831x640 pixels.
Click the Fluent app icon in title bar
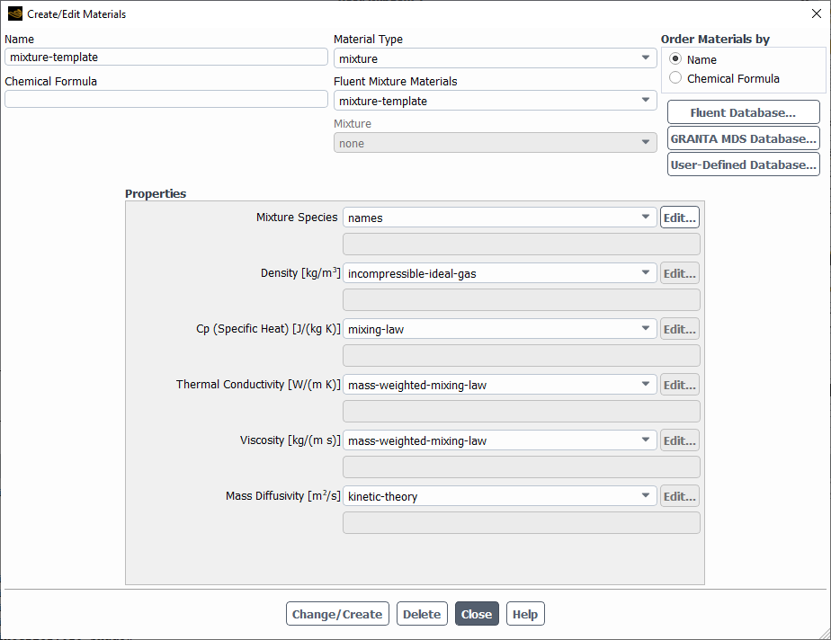pyautogui.click(x=14, y=13)
